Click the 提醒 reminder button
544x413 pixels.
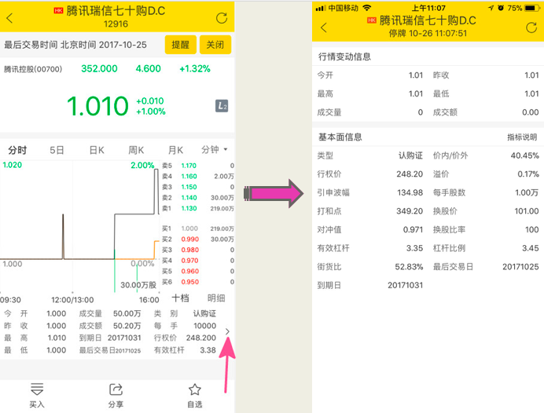point(180,45)
